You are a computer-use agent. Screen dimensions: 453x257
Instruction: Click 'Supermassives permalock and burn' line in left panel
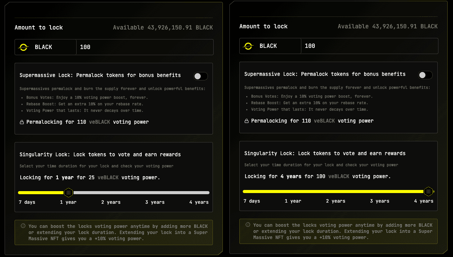(112, 89)
